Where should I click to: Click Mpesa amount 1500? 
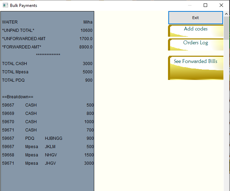point(89,155)
